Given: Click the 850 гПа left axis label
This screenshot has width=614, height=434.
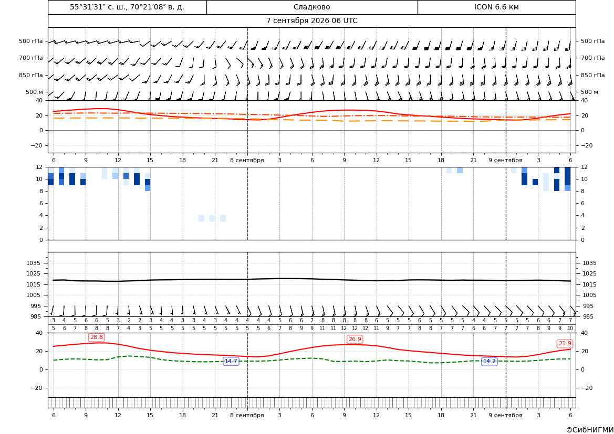Looking at the screenshot, I should click(31, 75).
